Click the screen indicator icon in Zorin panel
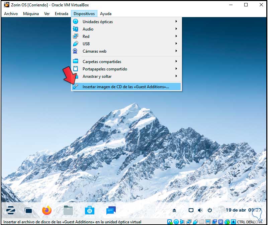The width and height of the screenshot is (268, 225). 191,210
